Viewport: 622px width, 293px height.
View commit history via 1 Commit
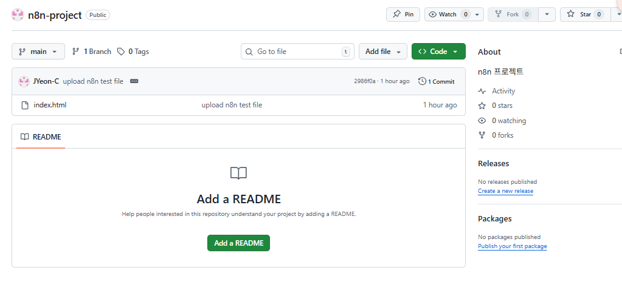click(437, 81)
